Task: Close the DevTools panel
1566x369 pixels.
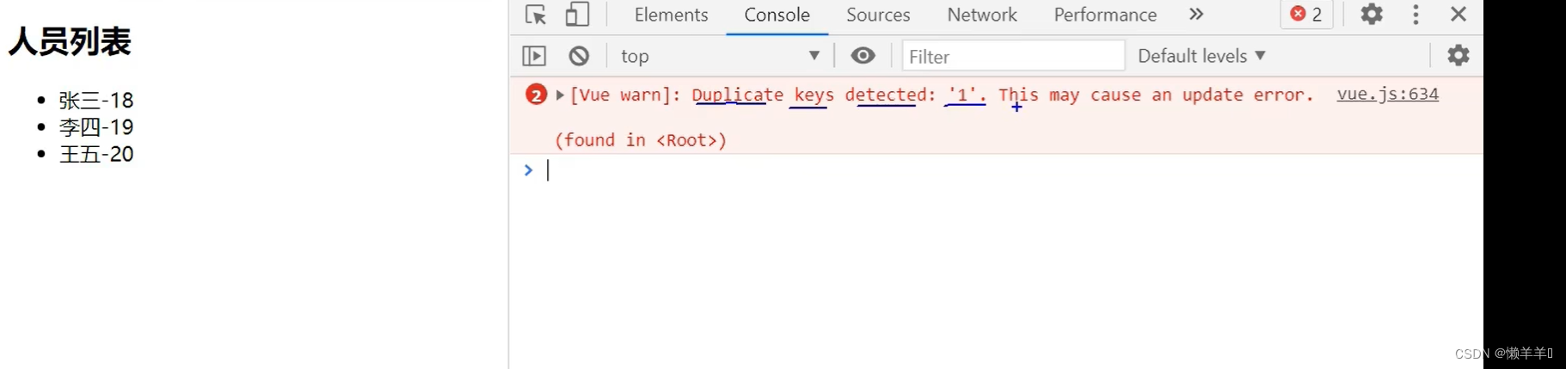Action: coord(1458,15)
